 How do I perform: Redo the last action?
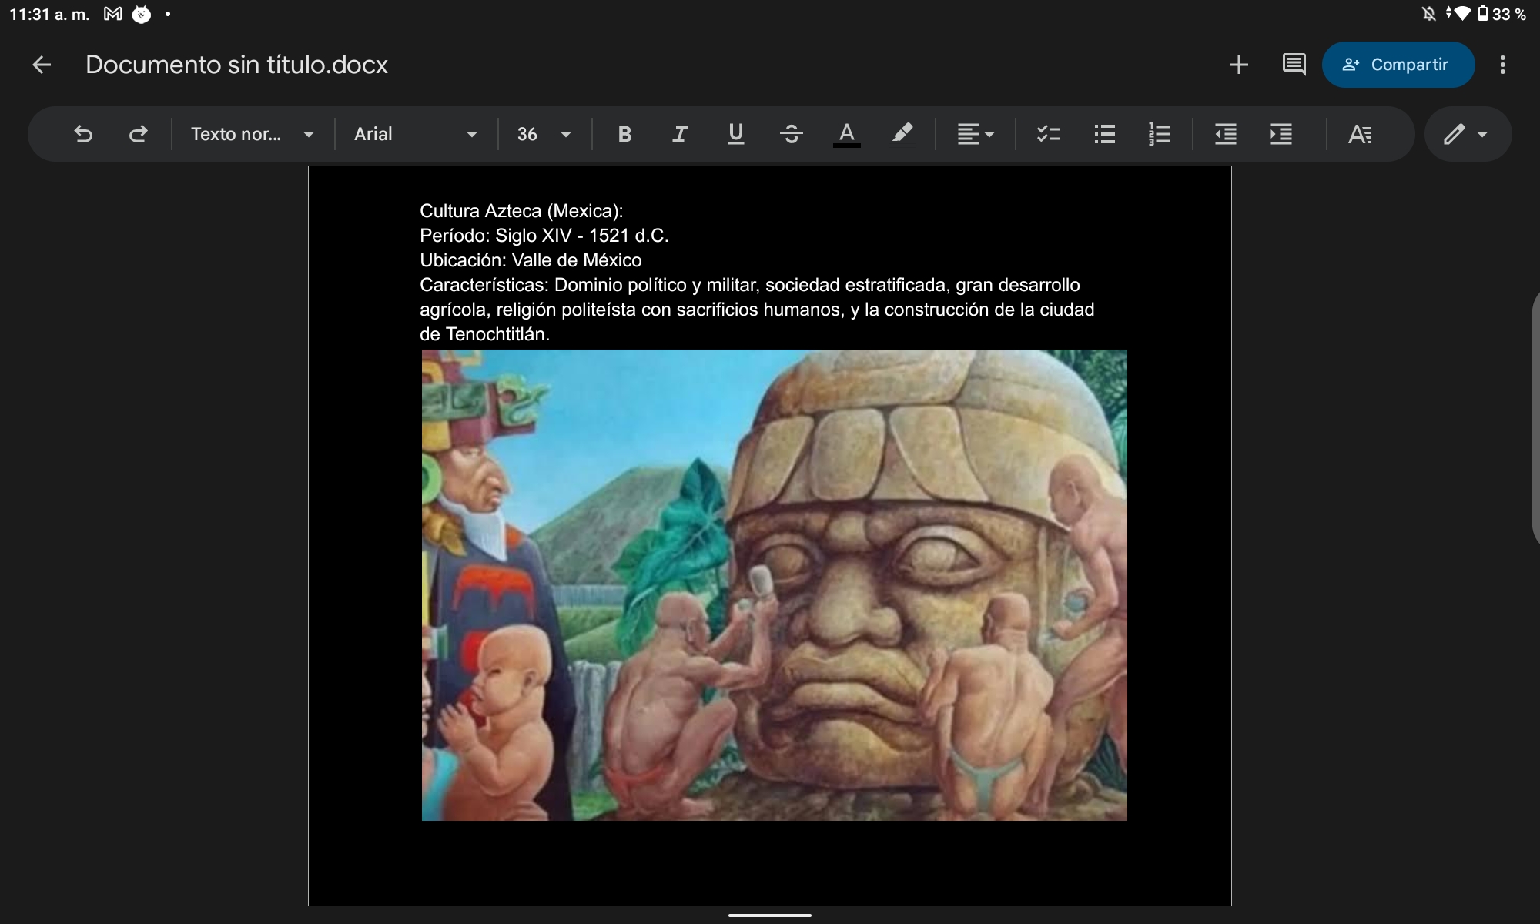138,134
